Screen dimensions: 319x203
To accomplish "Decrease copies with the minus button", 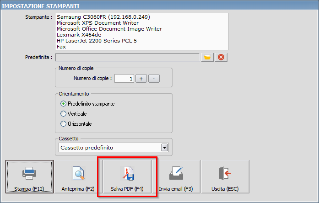I will coord(154,79).
